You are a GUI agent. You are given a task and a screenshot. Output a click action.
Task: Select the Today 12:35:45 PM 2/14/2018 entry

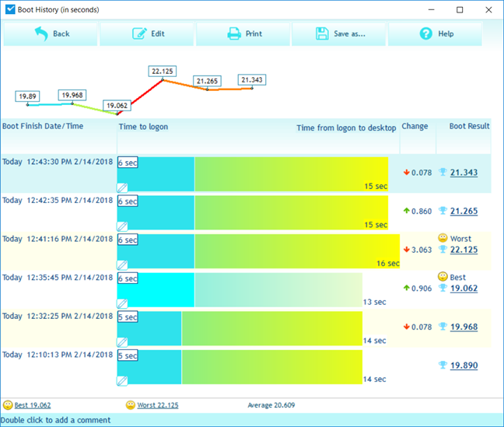tap(58, 278)
